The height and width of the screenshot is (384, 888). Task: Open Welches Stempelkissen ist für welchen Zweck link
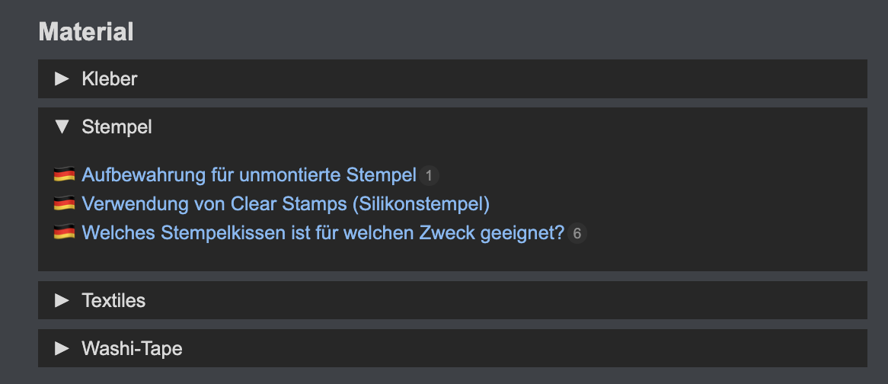322,233
